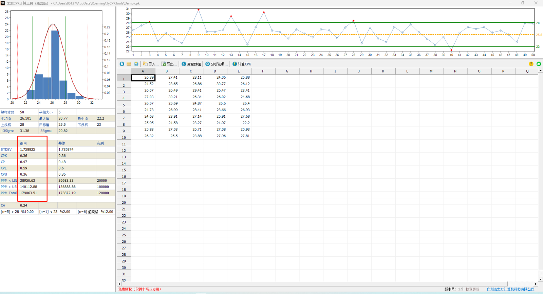Screen dimensions: 543x294
Task: Click the scroll down arrow of vertical scrollbar
Action: point(541,279)
